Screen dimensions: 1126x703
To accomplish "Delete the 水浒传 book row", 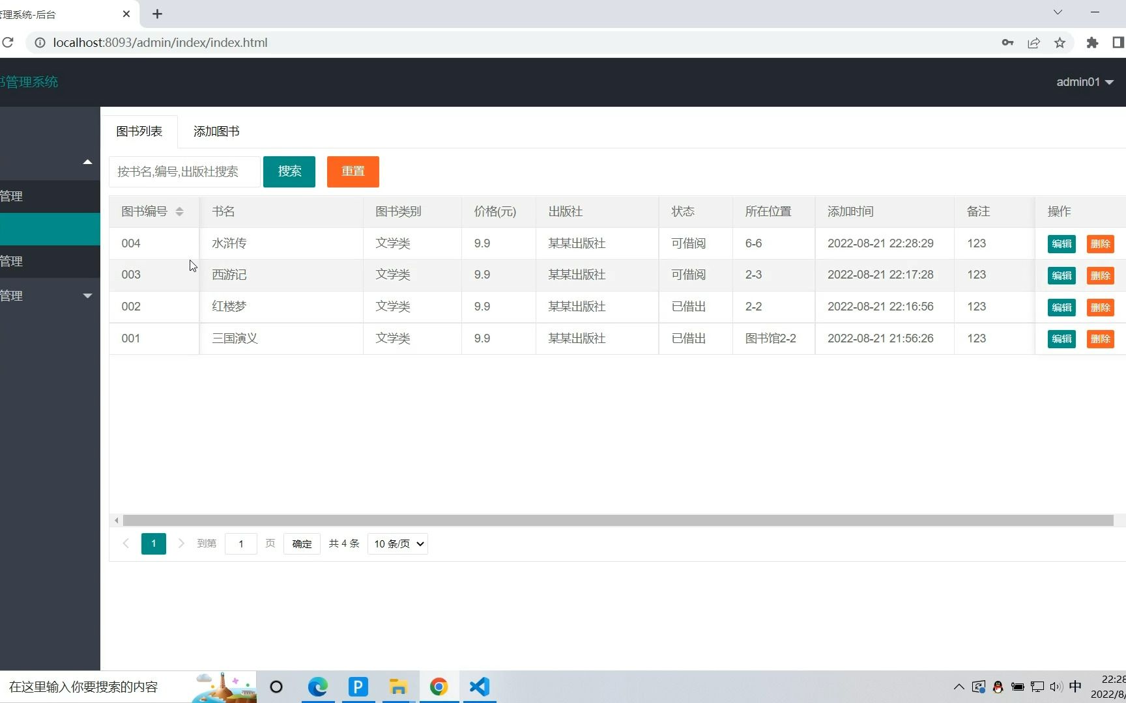I will (1101, 243).
